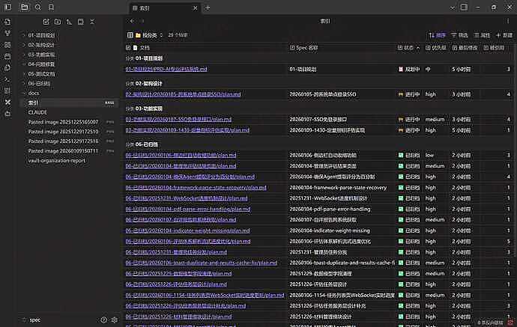The height and width of the screenshot is (327, 517).
Task: Sort by the 状态 column header
Action: click(409, 46)
